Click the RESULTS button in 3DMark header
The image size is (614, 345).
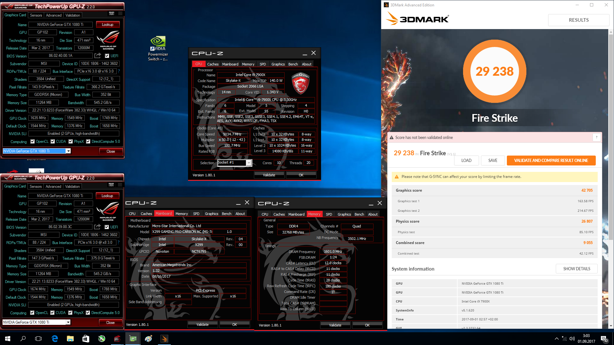click(x=579, y=20)
